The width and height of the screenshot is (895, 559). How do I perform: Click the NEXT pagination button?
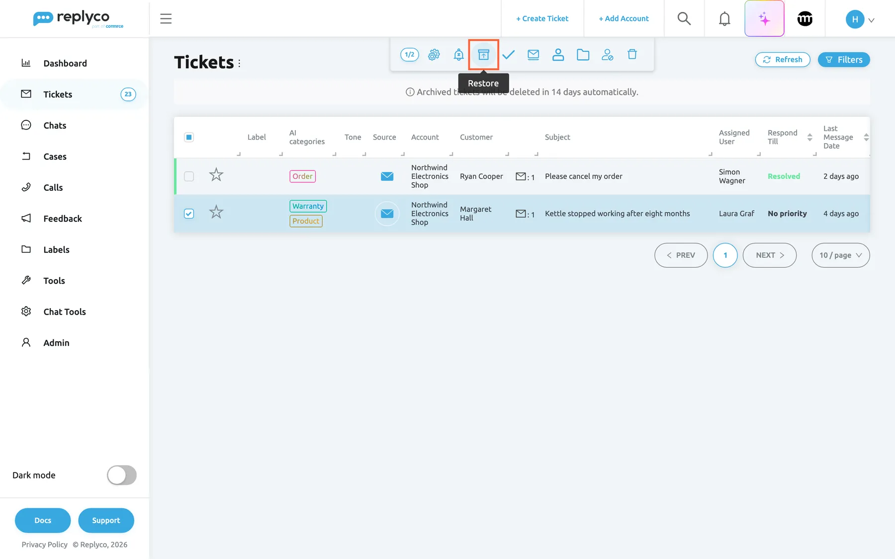point(770,255)
